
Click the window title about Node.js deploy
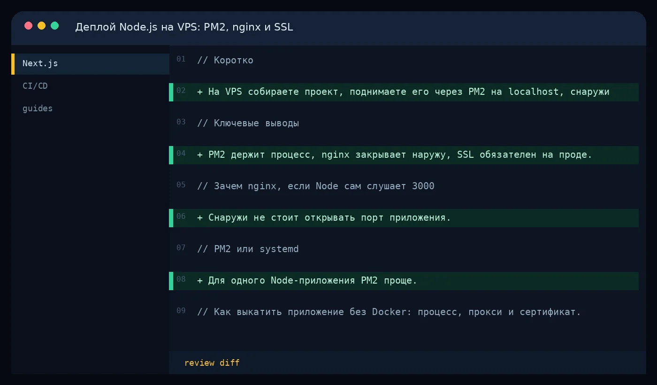(x=184, y=27)
